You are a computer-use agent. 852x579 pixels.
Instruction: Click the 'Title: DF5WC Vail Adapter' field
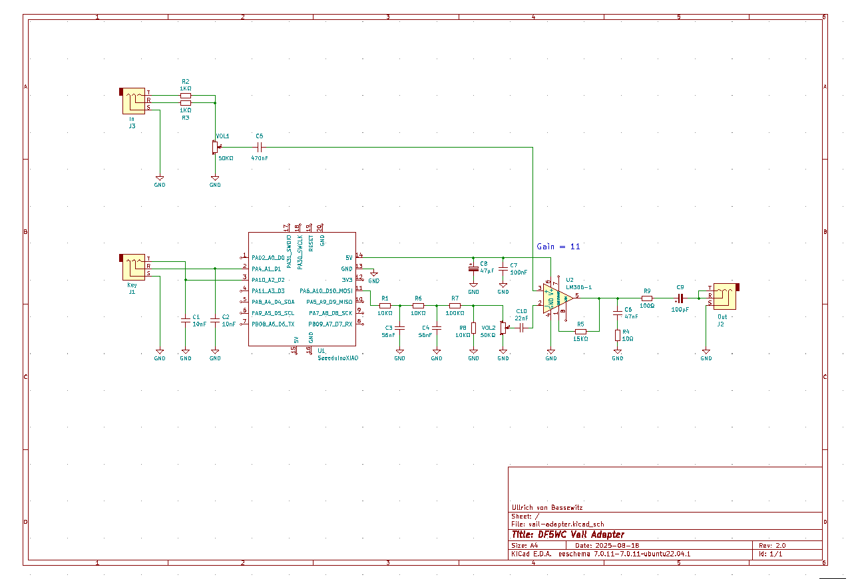(x=568, y=534)
